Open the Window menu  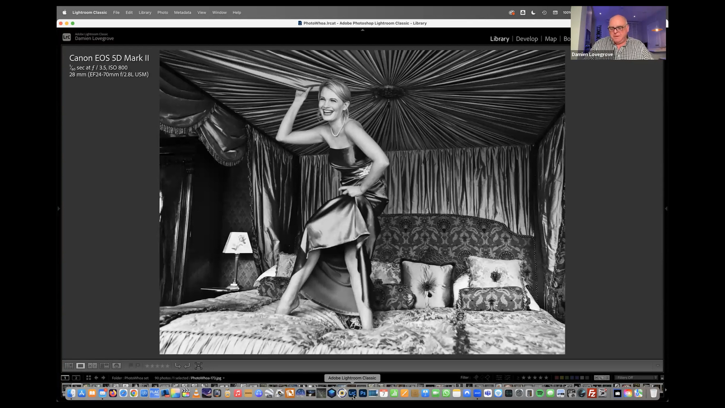(219, 13)
